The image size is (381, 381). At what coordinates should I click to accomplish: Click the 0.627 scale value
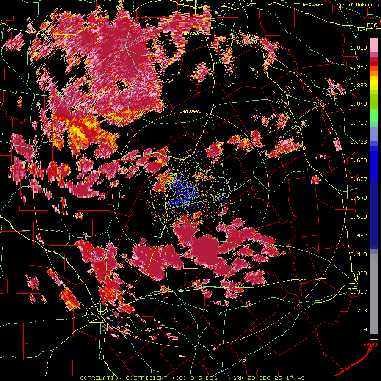click(359, 179)
